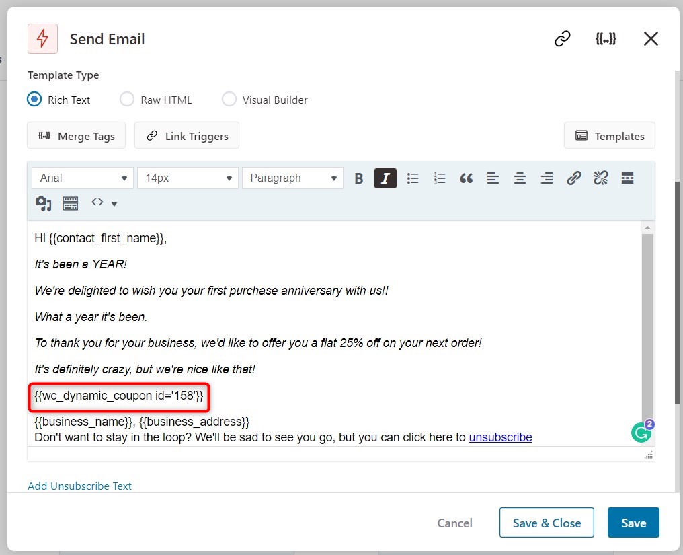Click the red lightning bolt action icon
This screenshot has width=683, height=555.
(x=43, y=39)
